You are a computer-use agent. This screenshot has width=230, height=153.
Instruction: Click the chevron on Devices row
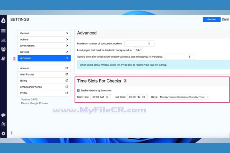(67, 52)
